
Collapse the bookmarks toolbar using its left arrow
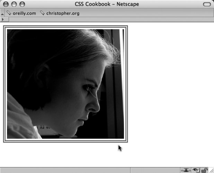pos(2,13)
